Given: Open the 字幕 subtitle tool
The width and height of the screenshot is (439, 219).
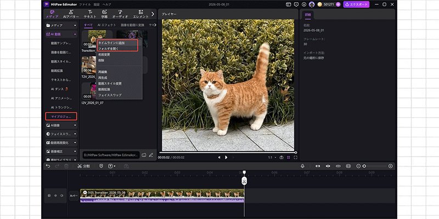Looking at the screenshot, I should (x=104, y=14).
